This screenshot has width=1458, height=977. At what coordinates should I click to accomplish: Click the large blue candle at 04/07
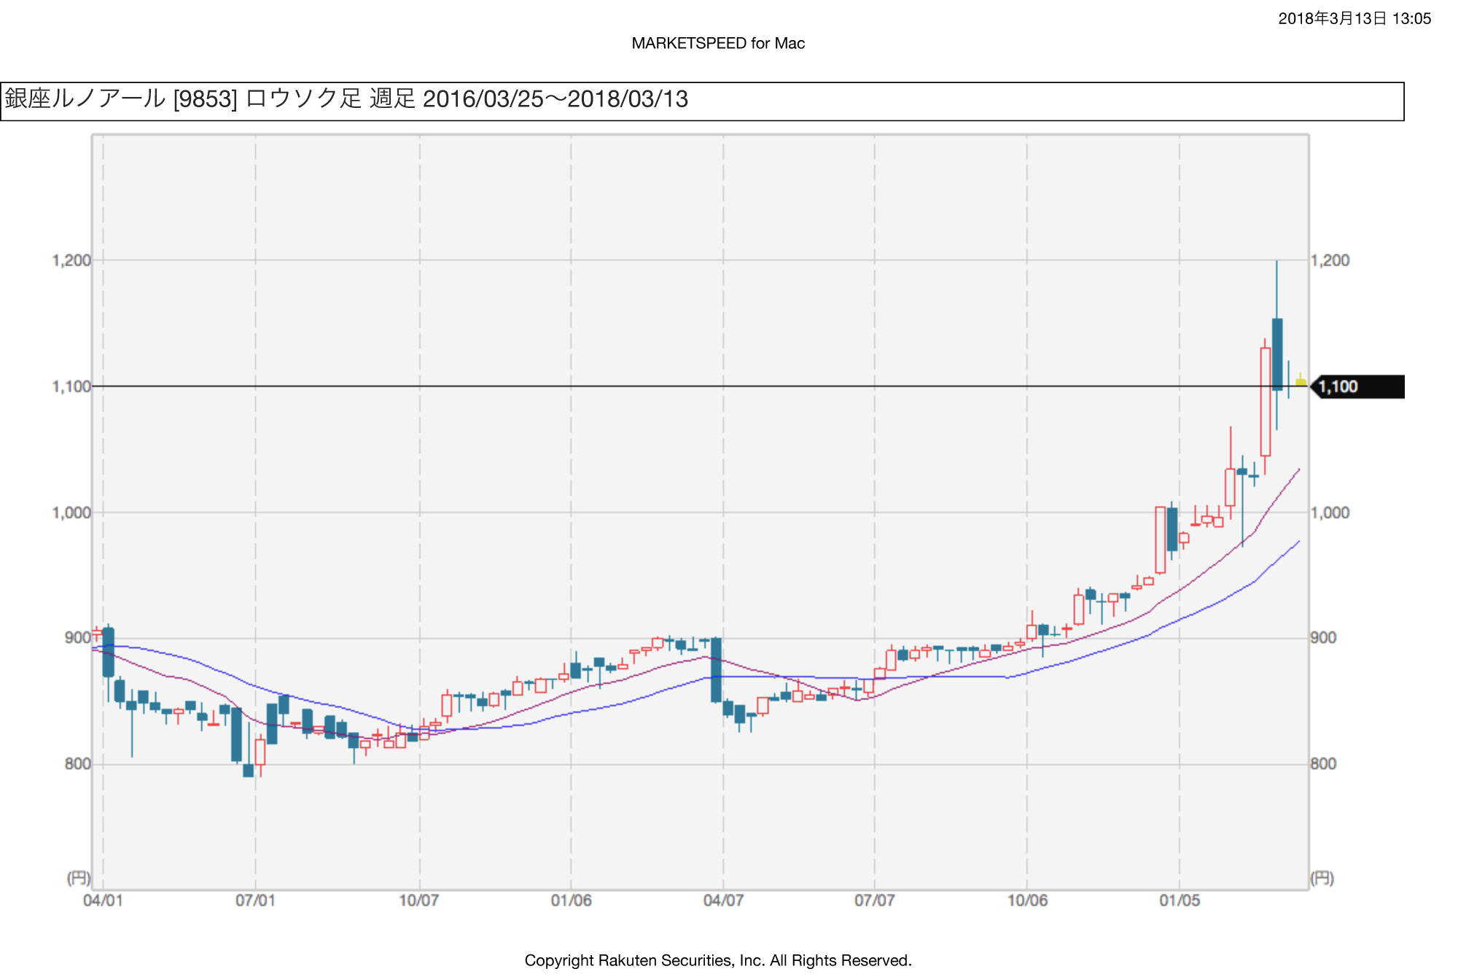pyautogui.click(x=716, y=670)
